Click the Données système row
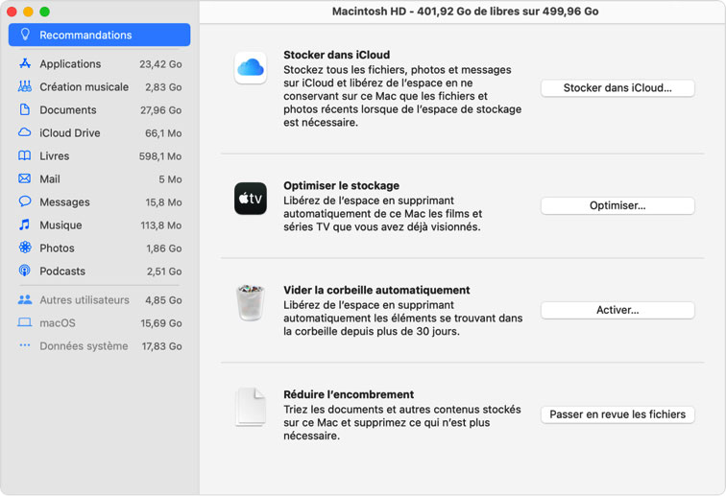This screenshot has height=496, width=726. pos(99,346)
